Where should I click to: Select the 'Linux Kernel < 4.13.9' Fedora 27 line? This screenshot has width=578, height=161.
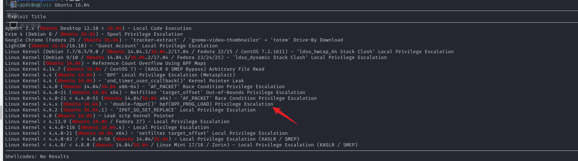point(117,122)
